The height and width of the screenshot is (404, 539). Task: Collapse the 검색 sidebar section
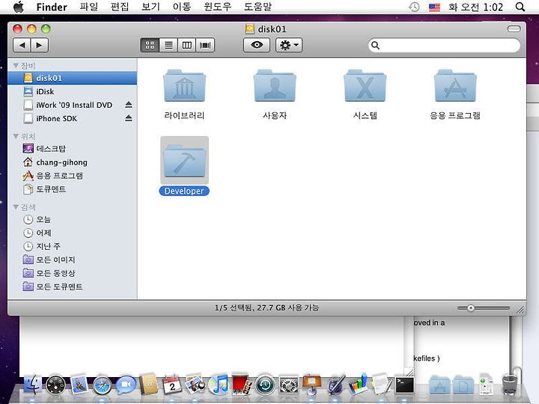(16, 206)
